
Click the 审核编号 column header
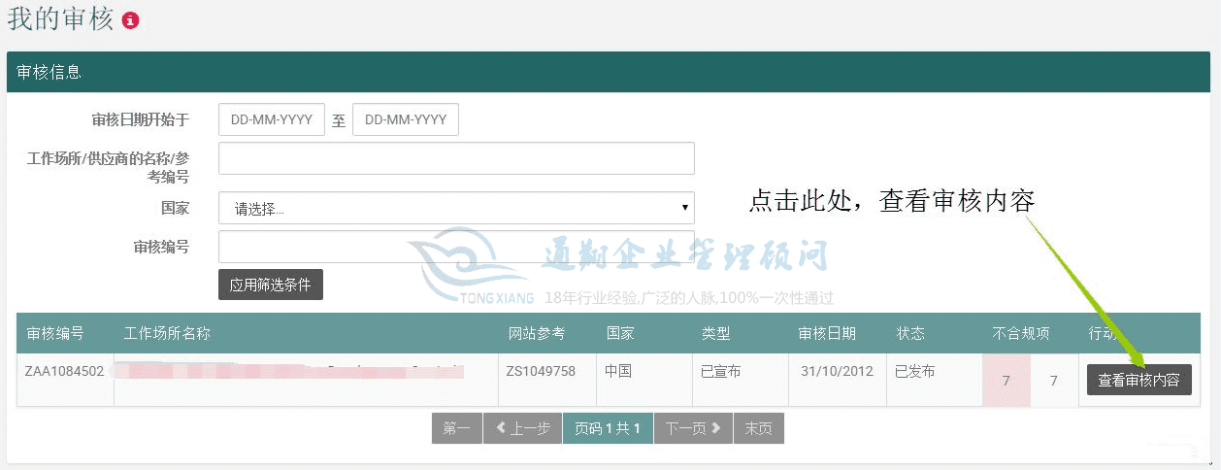click(54, 333)
